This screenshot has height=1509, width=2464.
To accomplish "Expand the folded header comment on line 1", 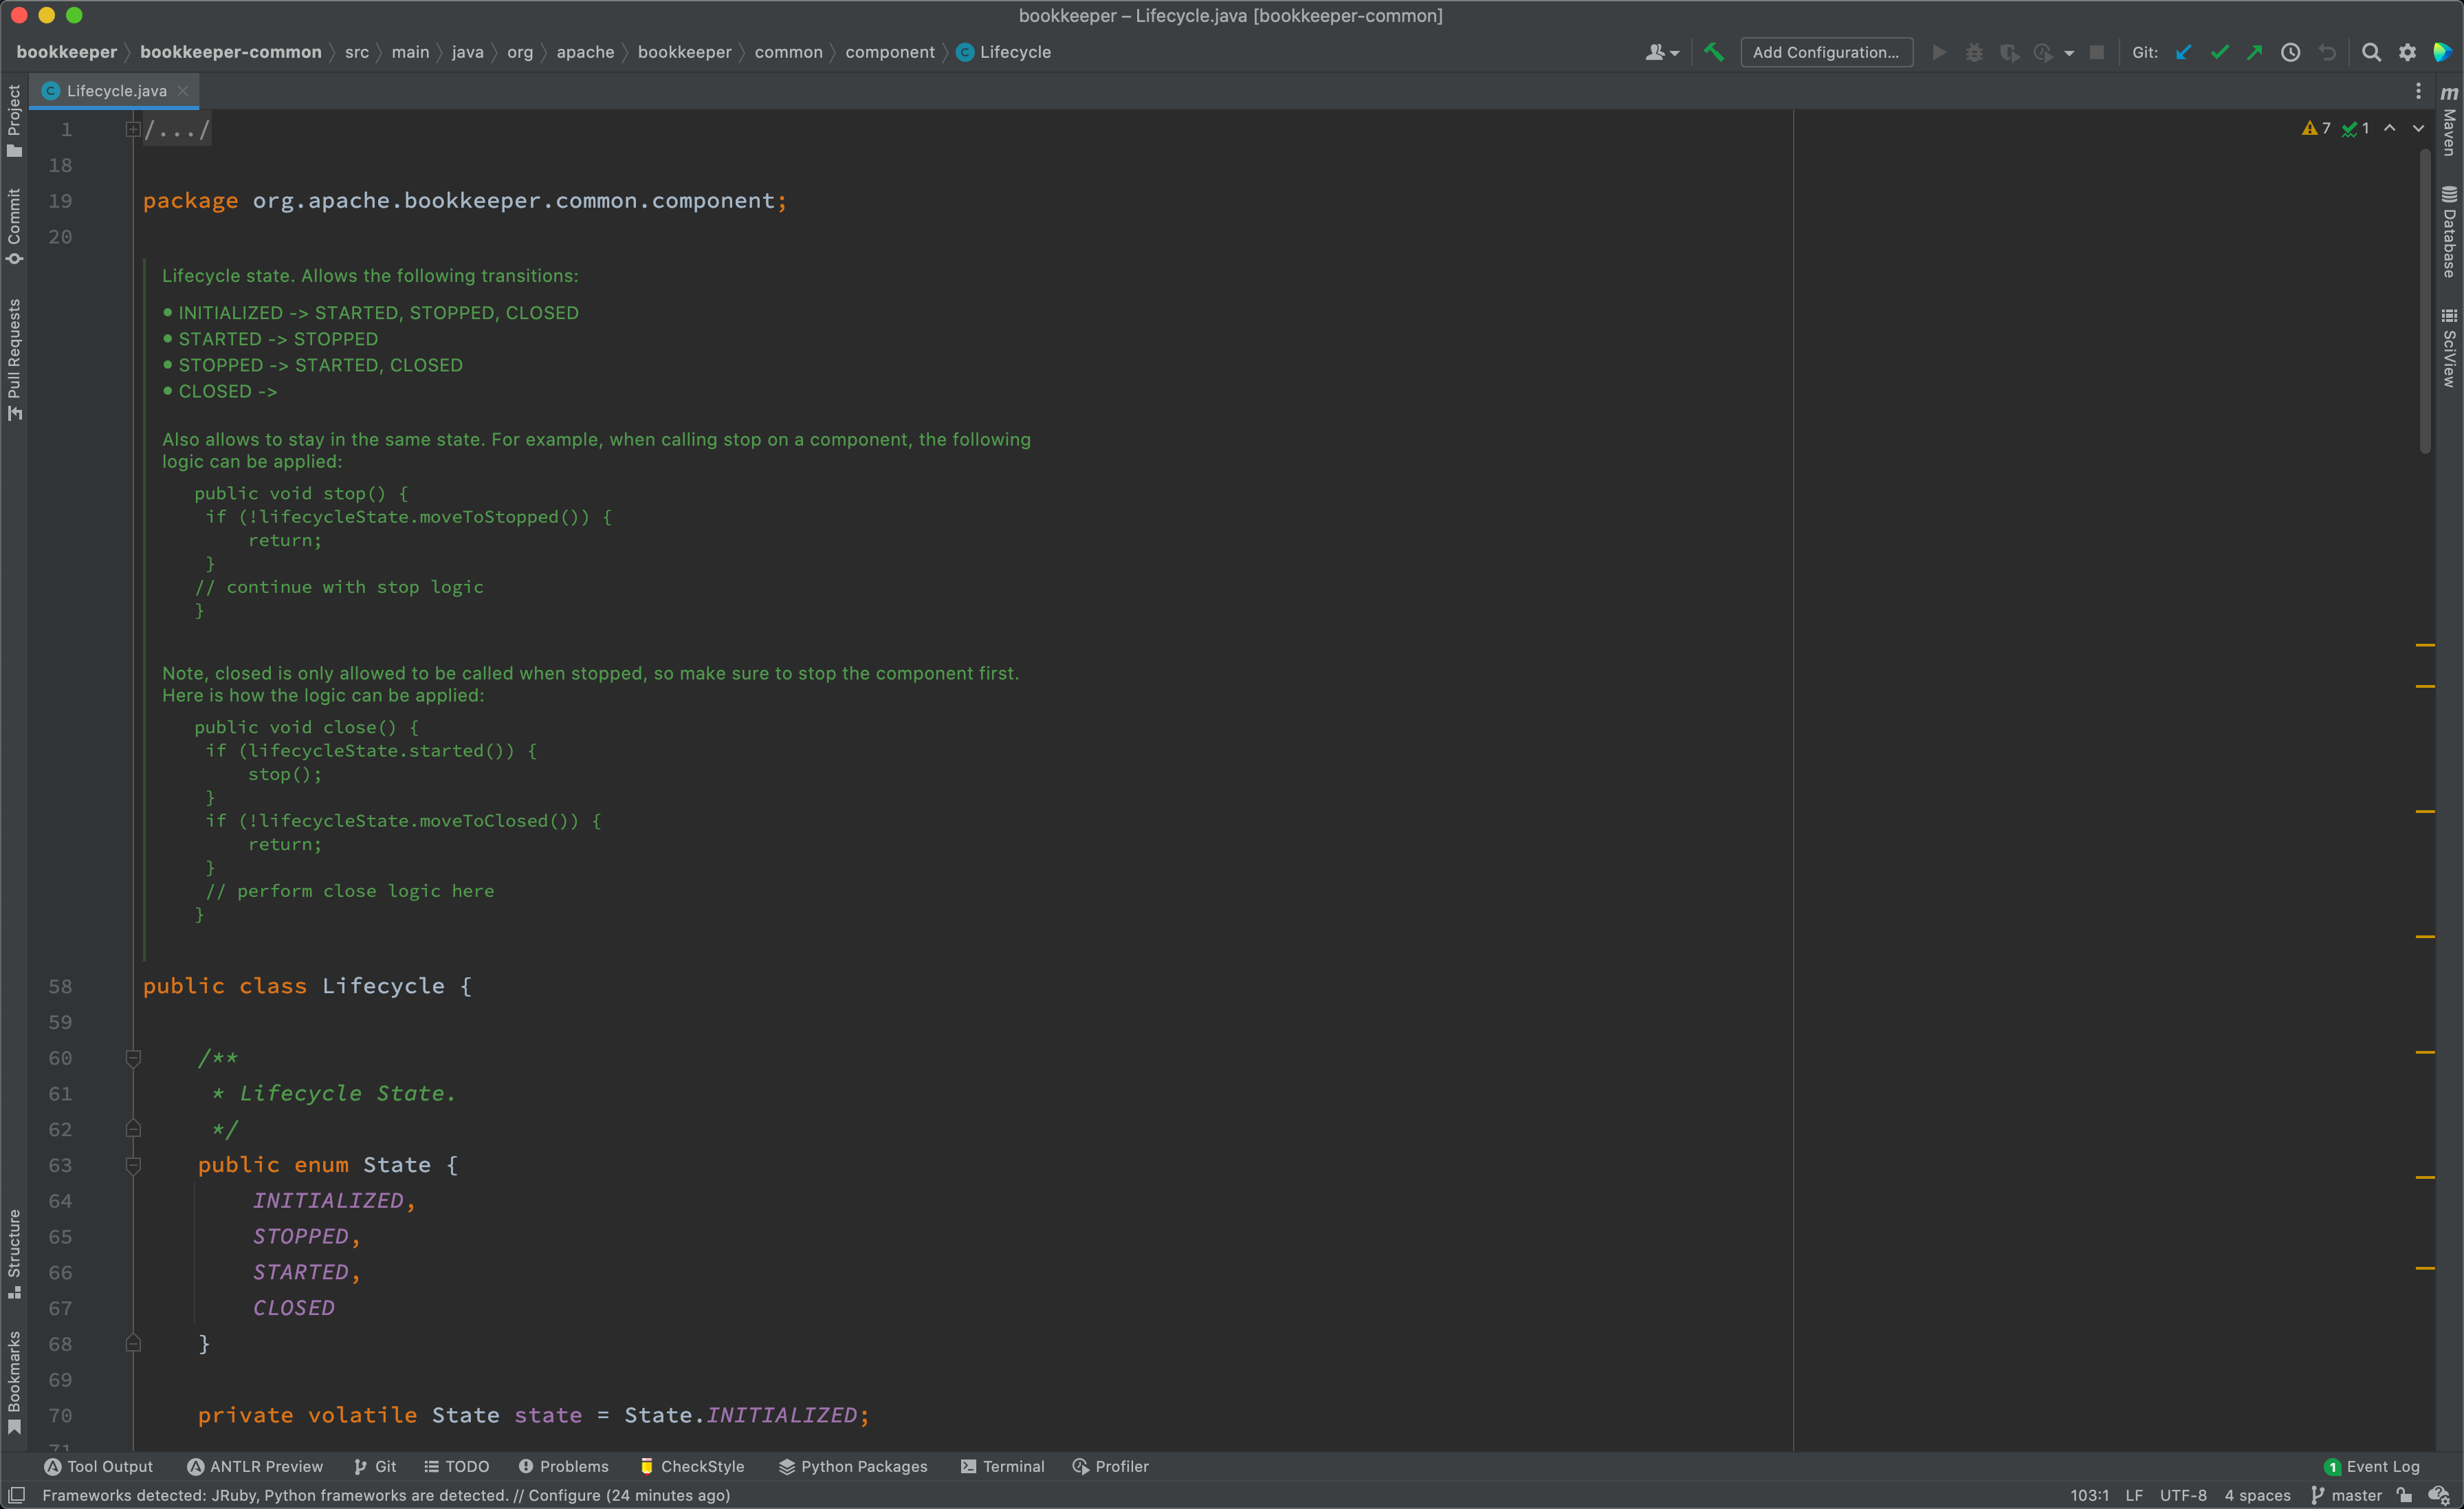I will 133,129.
